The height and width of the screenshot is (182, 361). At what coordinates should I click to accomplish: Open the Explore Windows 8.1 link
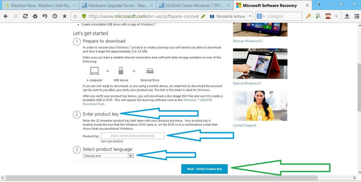click(247, 83)
